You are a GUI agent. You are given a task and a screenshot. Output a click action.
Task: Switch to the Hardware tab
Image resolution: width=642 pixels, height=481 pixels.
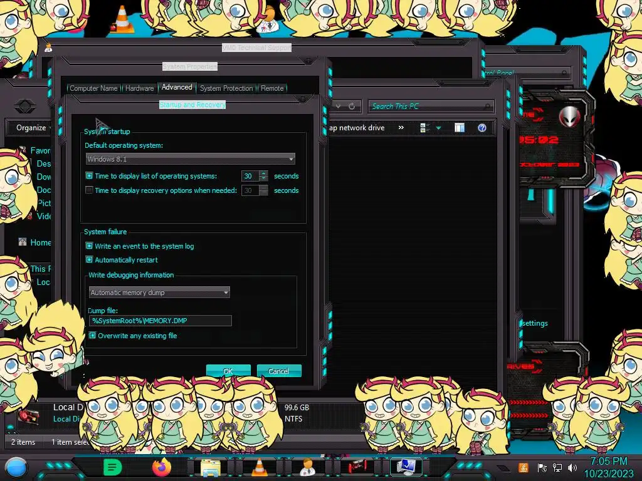tap(140, 88)
